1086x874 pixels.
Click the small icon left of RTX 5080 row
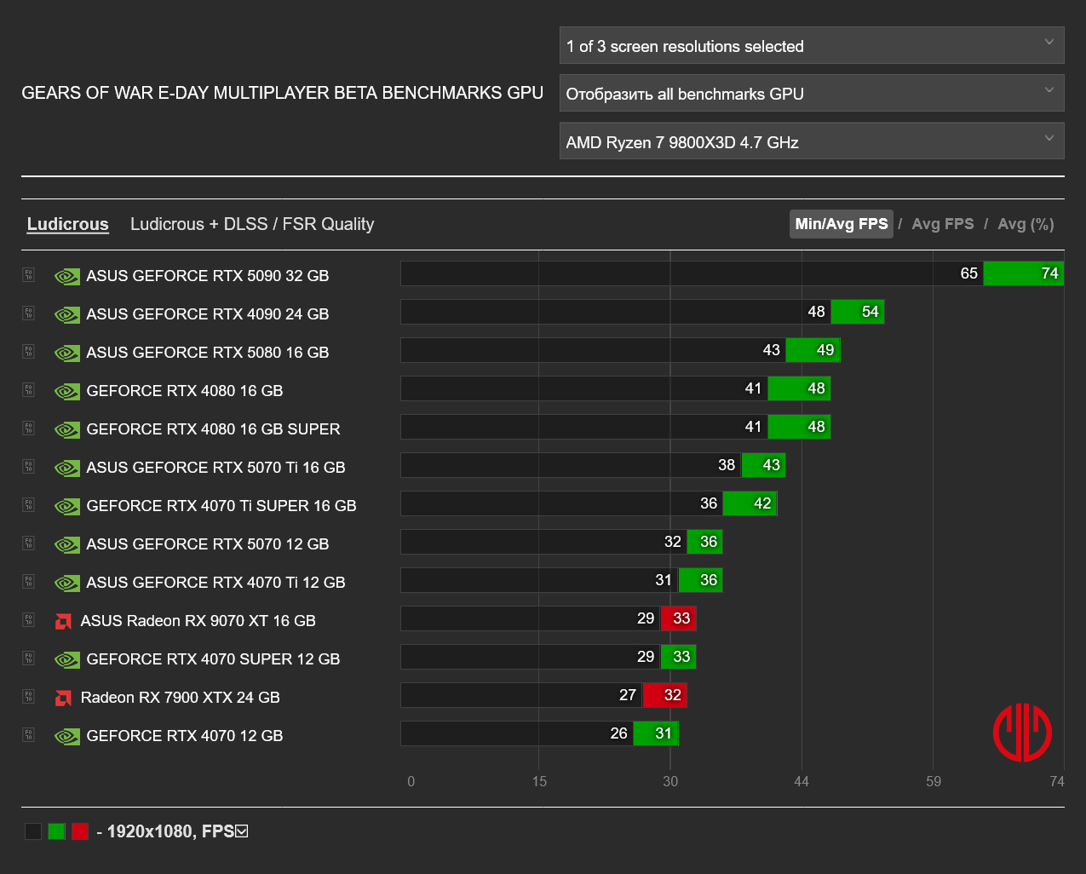pos(28,351)
